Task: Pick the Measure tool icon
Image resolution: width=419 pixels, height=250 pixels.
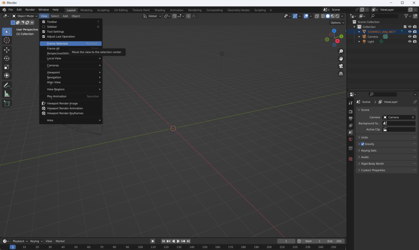Action: click(x=7, y=94)
